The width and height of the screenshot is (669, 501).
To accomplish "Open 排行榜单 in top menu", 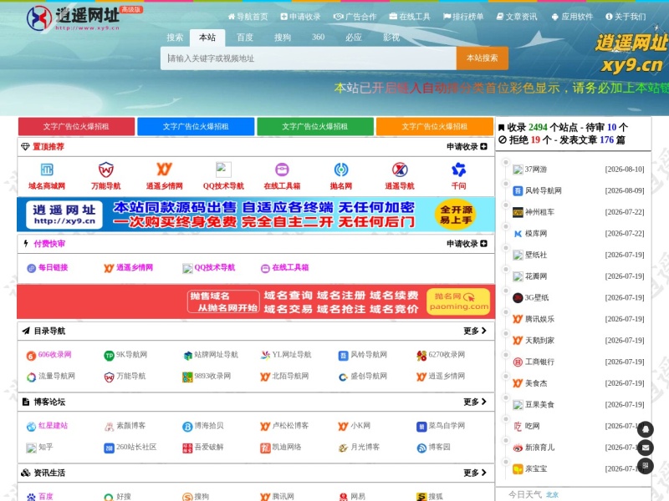I will pyautogui.click(x=463, y=17).
